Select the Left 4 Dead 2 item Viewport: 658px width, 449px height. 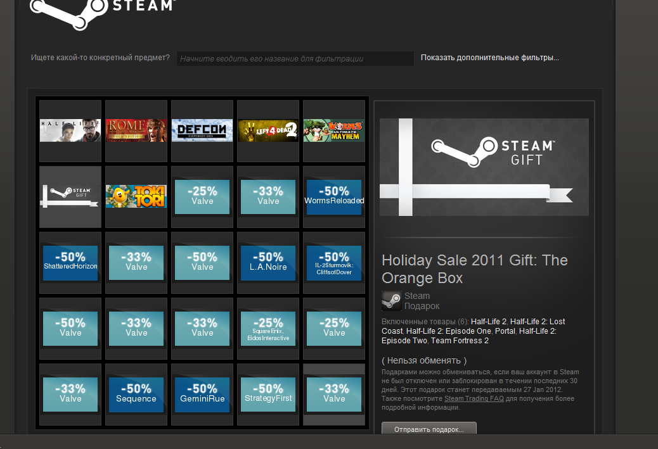coord(268,131)
